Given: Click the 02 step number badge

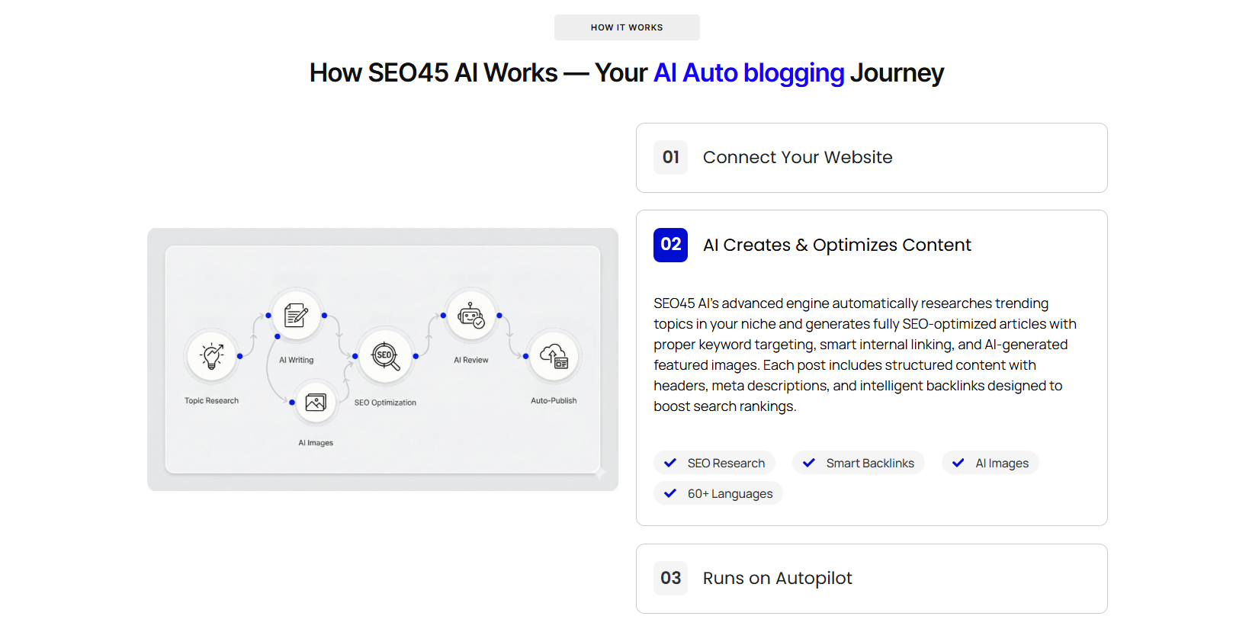Looking at the screenshot, I should click(x=670, y=245).
